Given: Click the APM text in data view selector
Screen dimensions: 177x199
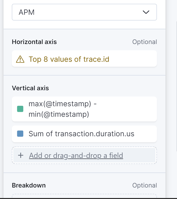Looking at the screenshot, I should pos(27,12).
